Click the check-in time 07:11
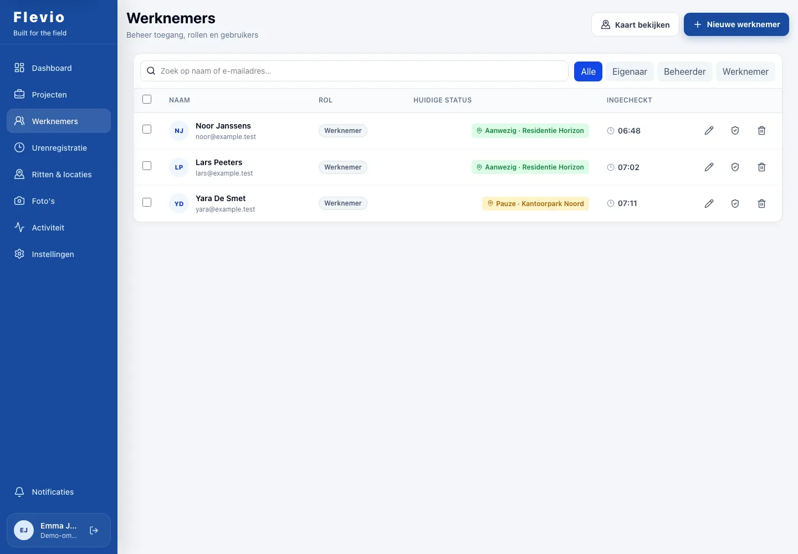The image size is (798, 554). [627, 203]
